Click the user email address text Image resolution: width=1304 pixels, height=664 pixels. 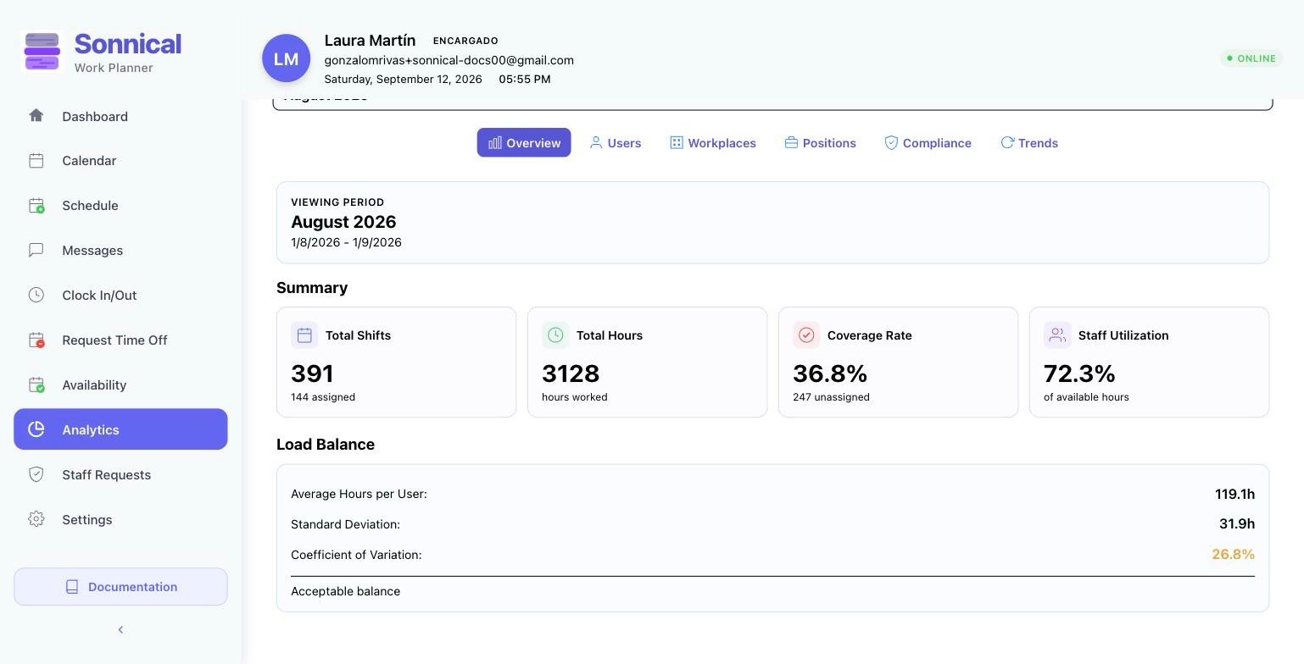click(449, 60)
